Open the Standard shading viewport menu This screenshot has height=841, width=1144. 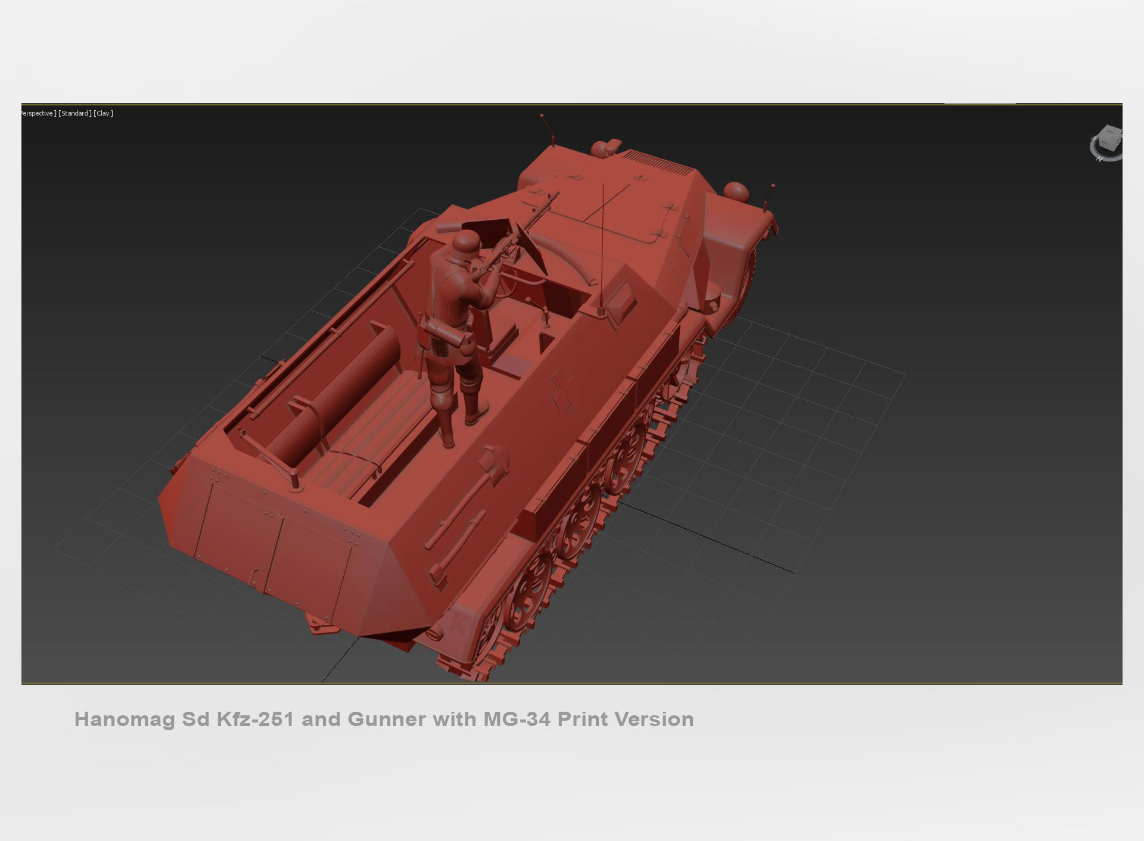click(x=75, y=113)
